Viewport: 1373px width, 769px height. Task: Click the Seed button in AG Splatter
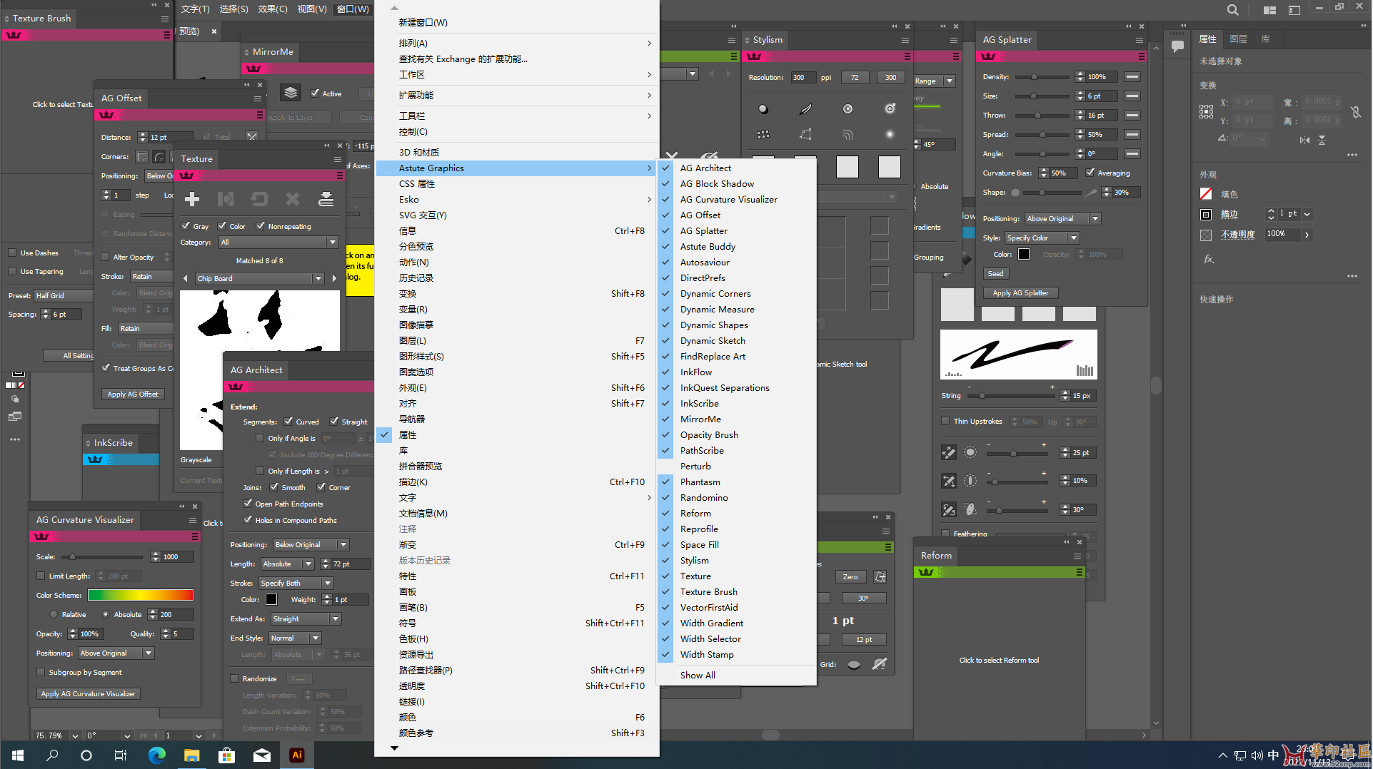[995, 273]
